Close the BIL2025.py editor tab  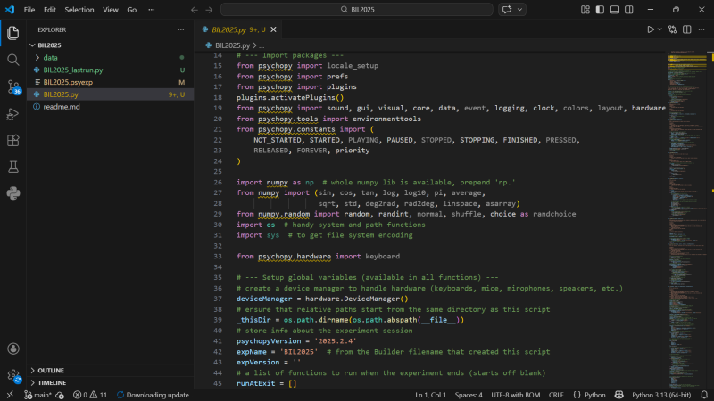coord(273,29)
